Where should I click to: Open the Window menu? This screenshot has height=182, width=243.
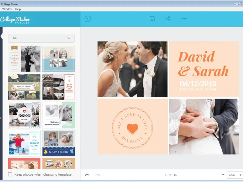coord(7,9)
